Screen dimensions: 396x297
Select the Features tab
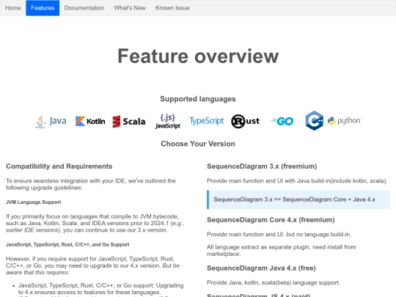43,8
